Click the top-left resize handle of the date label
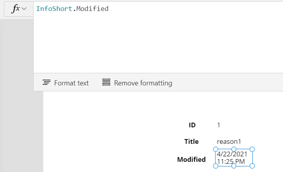 [216, 149]
